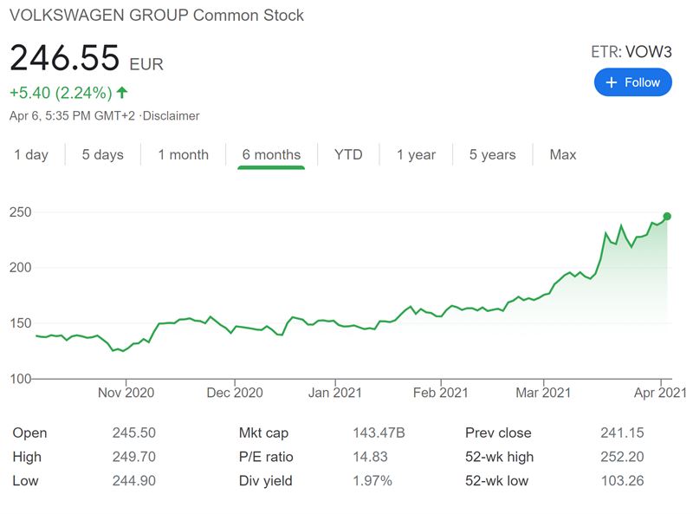Follow the VOW3 stock
Viewport: 693px width, 514px height.
(x=633, y=82)
